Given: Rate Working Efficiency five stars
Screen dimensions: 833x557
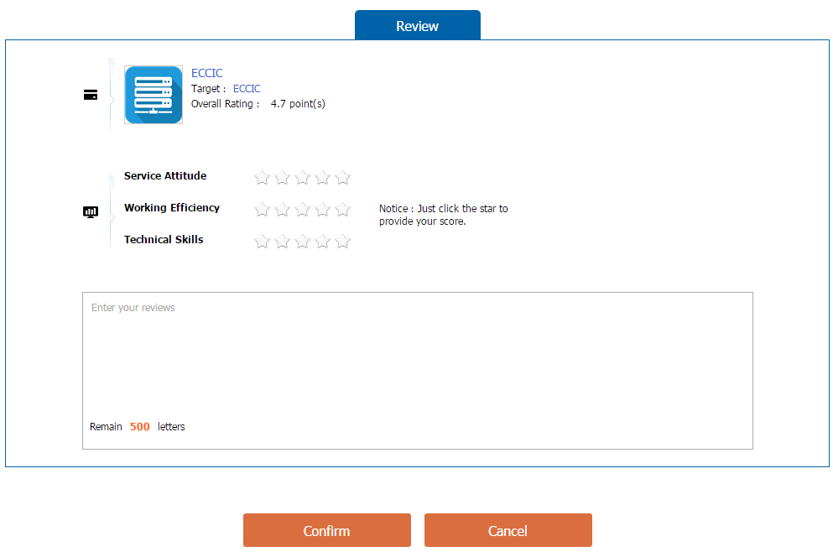Looking at the screenshot, I should pyautogui.click(x=342, y=210).
